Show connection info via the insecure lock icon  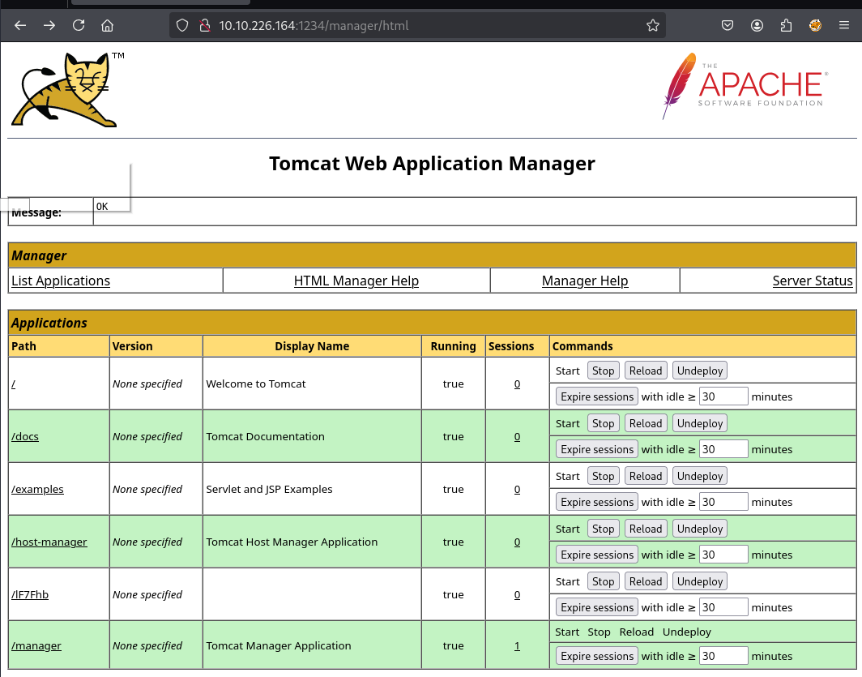[205, 25]
